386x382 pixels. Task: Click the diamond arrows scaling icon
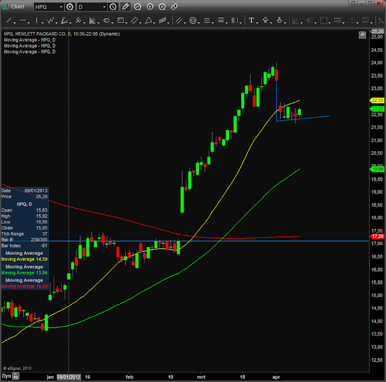point(174,7)
